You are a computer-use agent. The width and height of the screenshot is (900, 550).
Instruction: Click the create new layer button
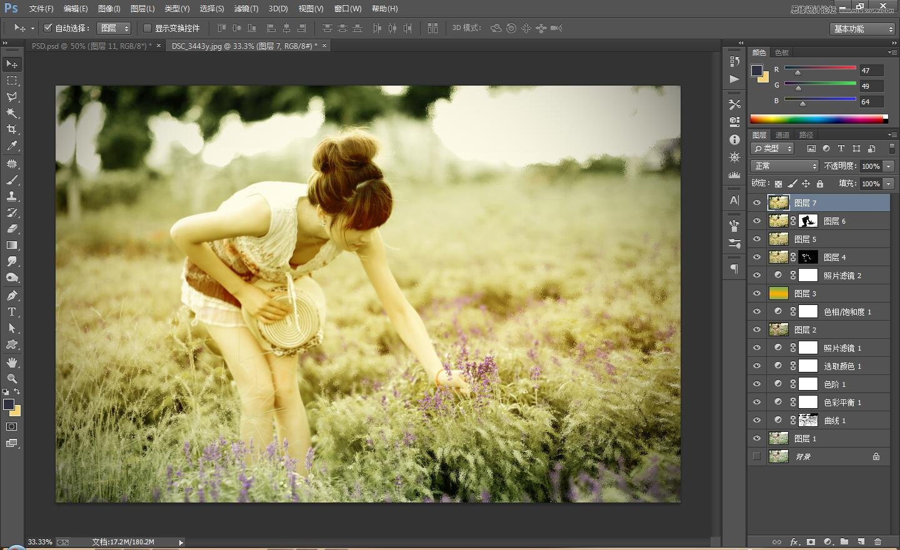point(861,542)
